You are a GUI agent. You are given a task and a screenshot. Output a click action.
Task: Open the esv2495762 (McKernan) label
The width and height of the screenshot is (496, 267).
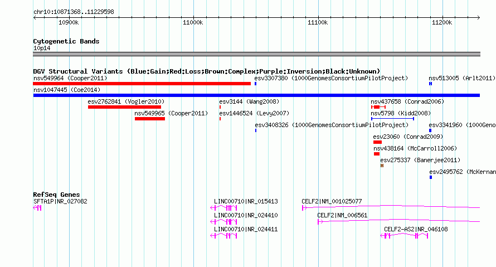463,172
